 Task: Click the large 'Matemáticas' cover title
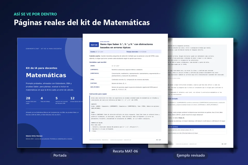(46, 75)
